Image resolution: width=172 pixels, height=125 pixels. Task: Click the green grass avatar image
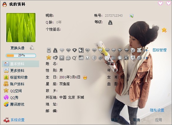click(x=21, y=28)
